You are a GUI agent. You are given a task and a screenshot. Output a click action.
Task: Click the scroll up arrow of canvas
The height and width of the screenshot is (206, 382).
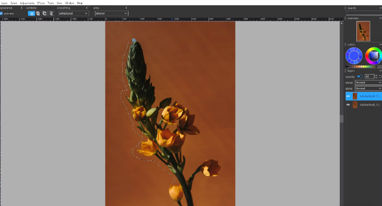[341, 23]
